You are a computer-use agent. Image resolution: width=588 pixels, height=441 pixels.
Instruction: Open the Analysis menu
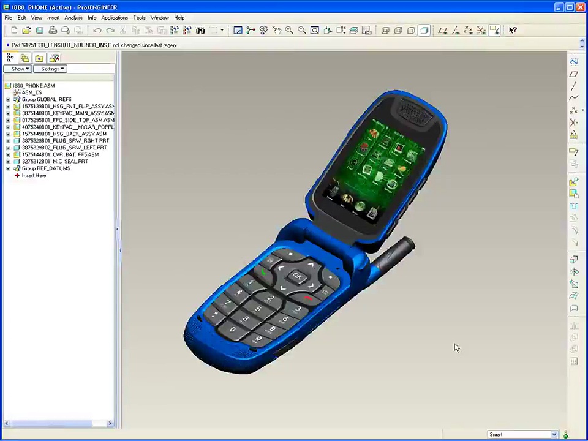point(73,18)
